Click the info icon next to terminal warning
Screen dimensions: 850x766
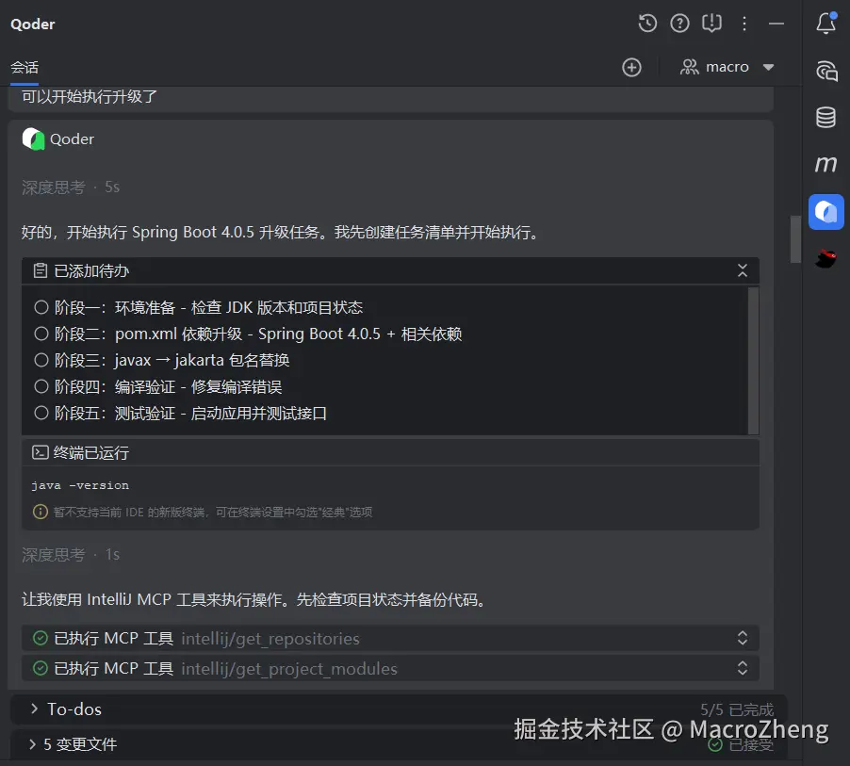point(41,512)
